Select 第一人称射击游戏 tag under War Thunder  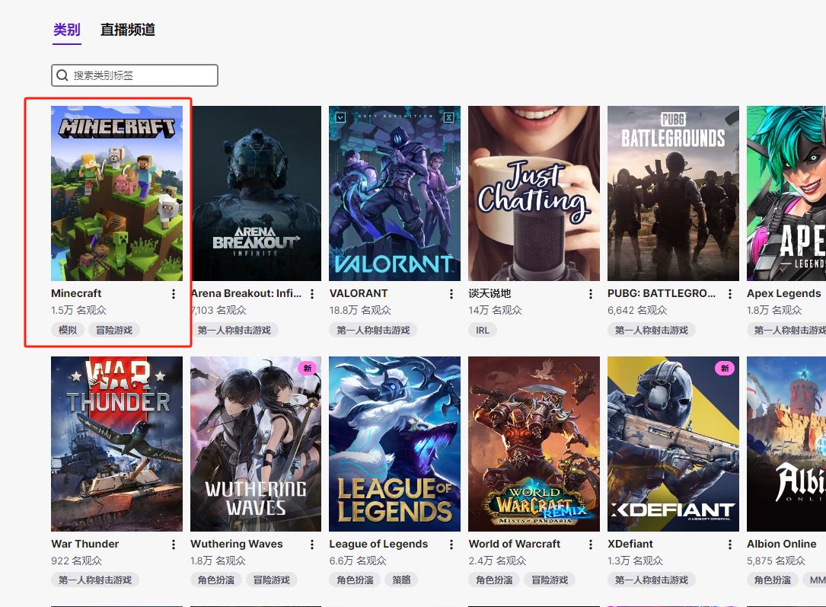(x=95, y=580)
